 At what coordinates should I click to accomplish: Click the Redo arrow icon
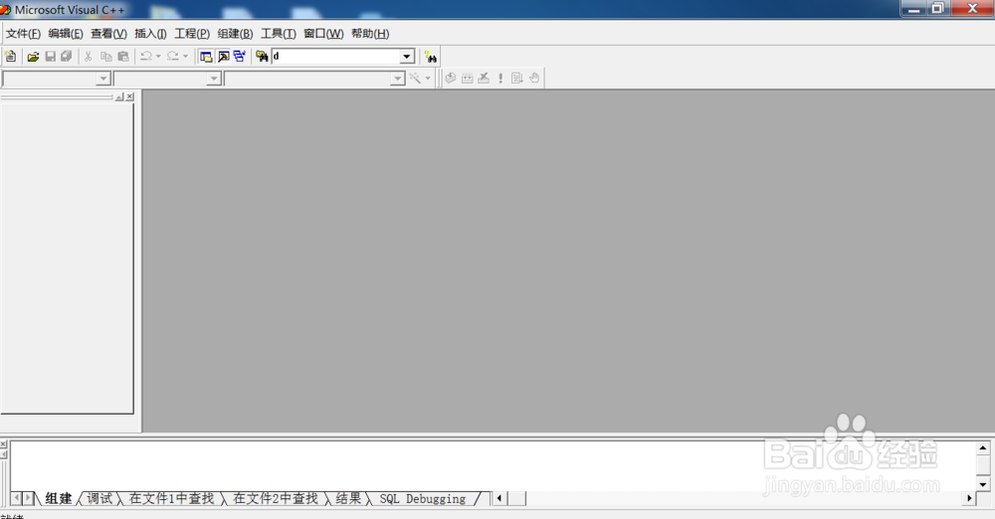172,57
